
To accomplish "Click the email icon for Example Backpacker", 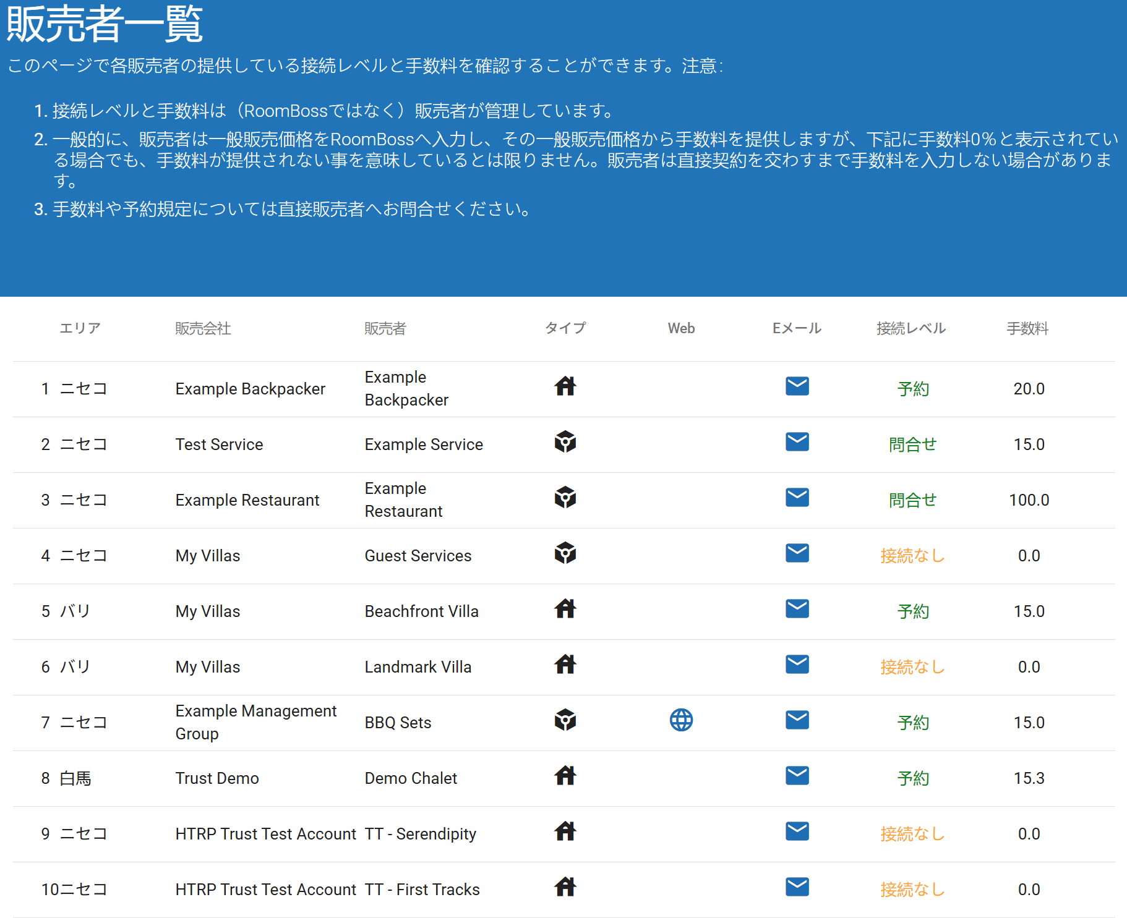I will coord(797,386).
